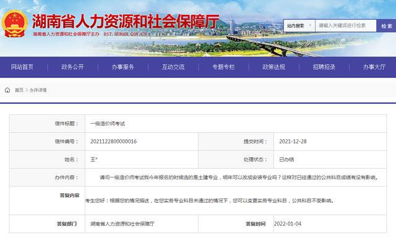This screenshot has height=240, width=396.
Task: Click the name value 王*
Action: point(93,160)
